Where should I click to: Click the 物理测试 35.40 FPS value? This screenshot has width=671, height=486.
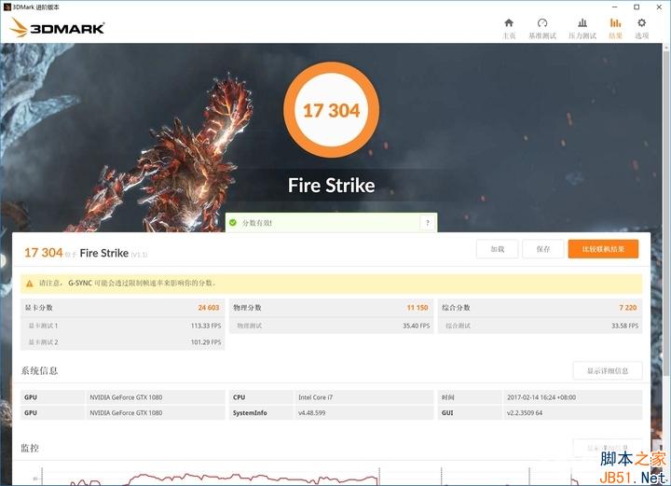[416, 326]
